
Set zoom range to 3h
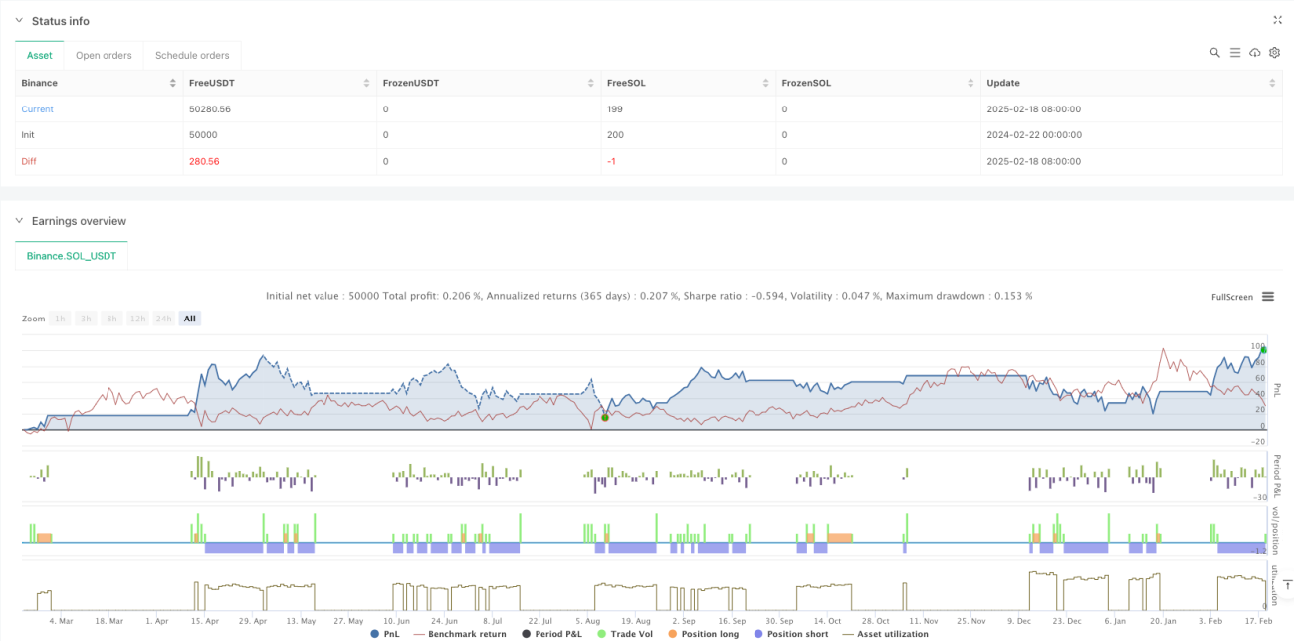click(87, 319)
